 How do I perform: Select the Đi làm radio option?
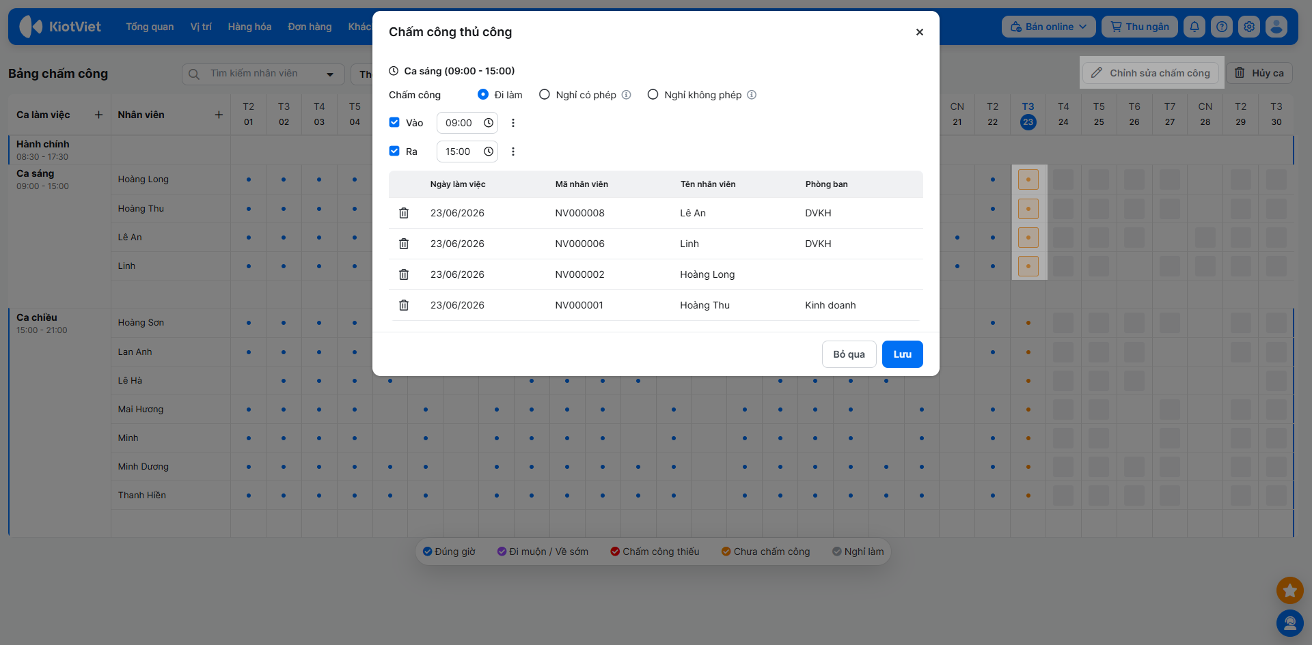pyautogui.click(x=483, y=95)
